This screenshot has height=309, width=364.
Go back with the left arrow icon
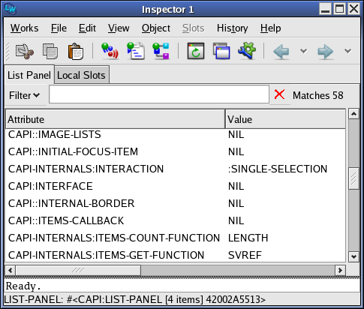281,52
